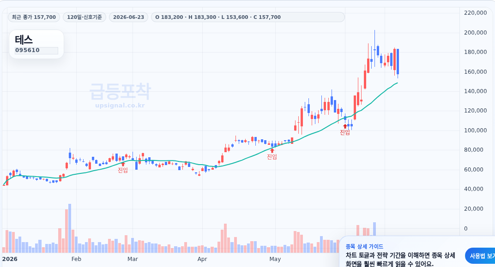The image size is (495, 267).
Task: Click the 80,000 price axis label
Action: tap(474, 150)
